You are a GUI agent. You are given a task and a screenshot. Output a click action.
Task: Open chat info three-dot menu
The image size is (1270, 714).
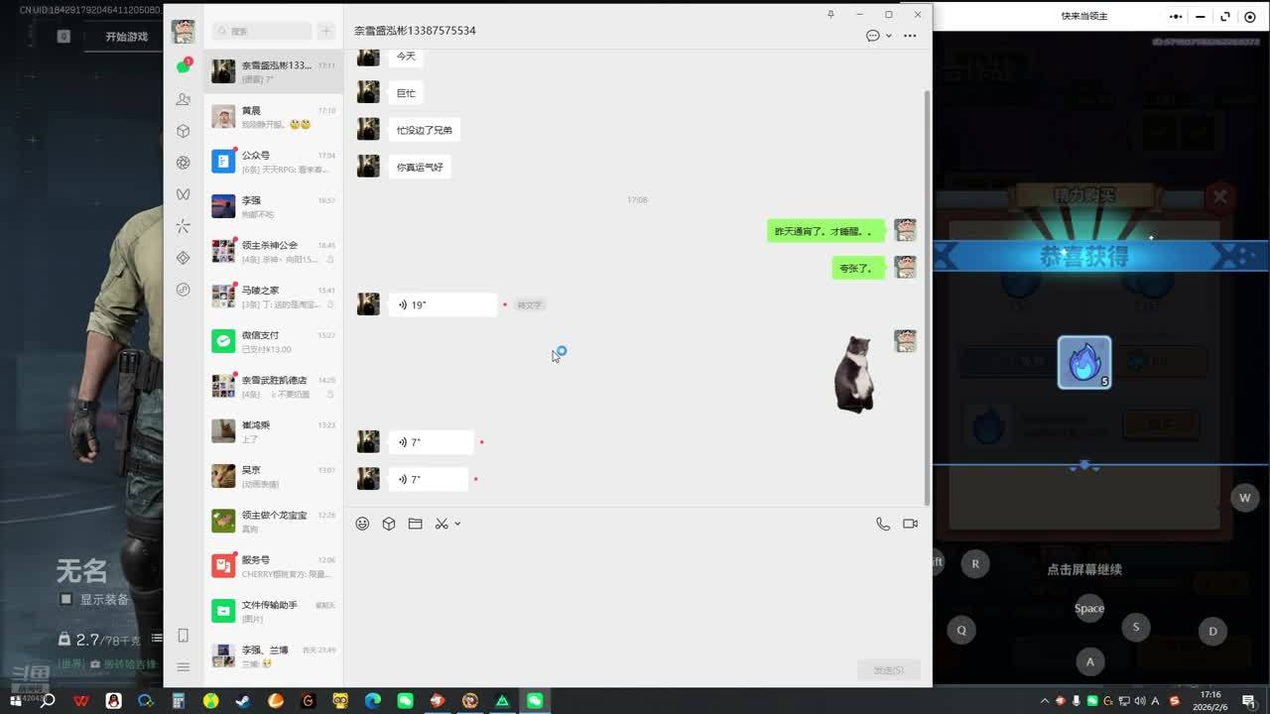pos(910,36)
